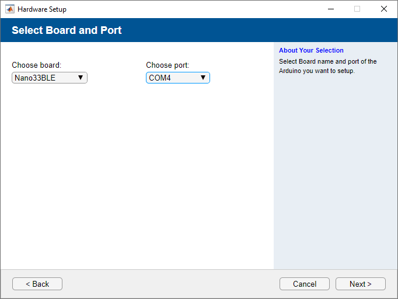Open the COM4 port combo box
The height and width of the screenshot is (299, 398).
(x=171, y=78)
